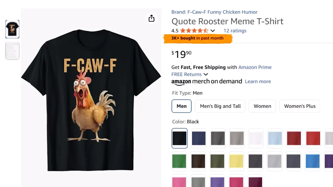Select the black shirt thumbnail
Image resolution: width=333 pixels, height=187 pixels.
coord(12,29)
